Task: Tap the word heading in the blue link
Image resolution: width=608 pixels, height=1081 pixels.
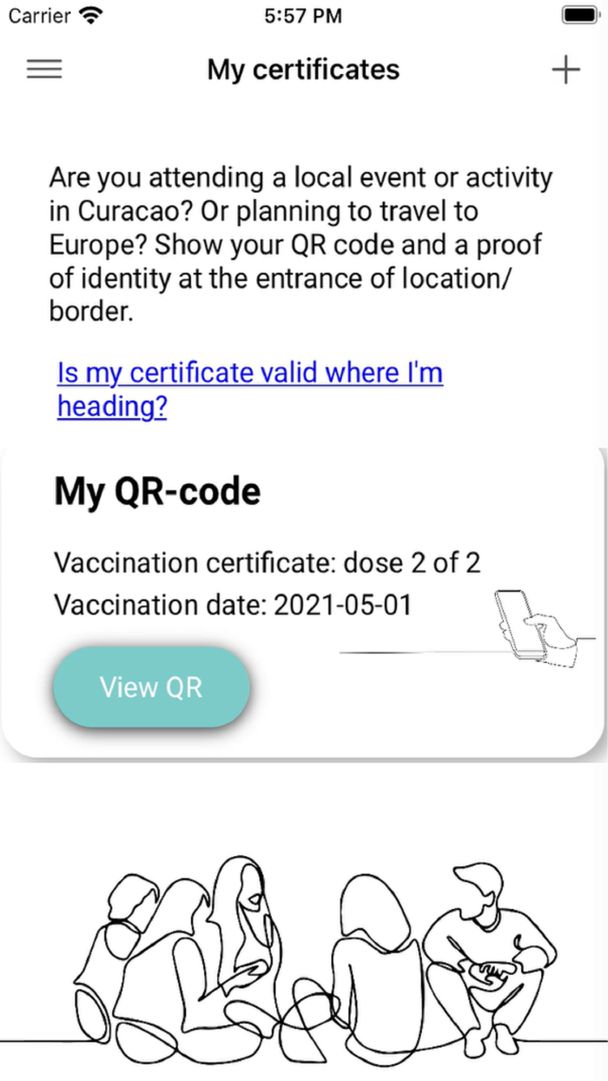Action: click(x=111, y=406)
